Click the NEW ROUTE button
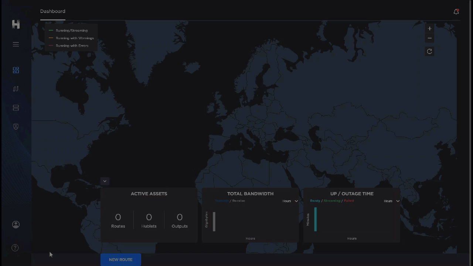 [120, 259]
